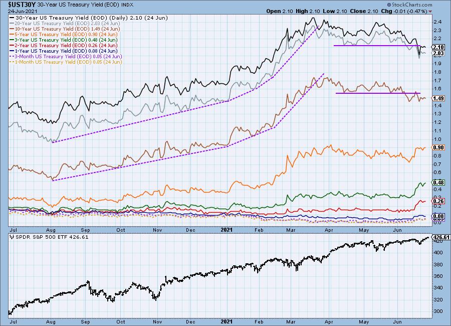Click the SPDR S&P 500 ETF panel label
Viewport: 451px width, 326px height.
tap(49, 237)
